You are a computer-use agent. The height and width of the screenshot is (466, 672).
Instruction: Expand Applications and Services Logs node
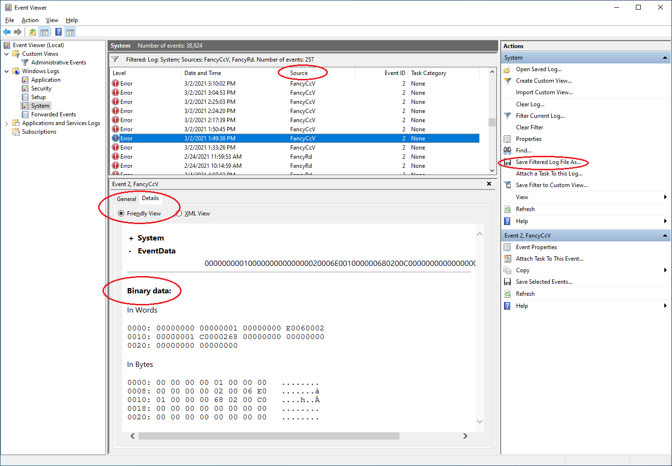pos(6,123)
